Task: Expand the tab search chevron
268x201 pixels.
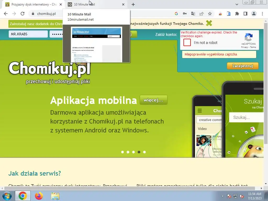Action: coord(237,4)
